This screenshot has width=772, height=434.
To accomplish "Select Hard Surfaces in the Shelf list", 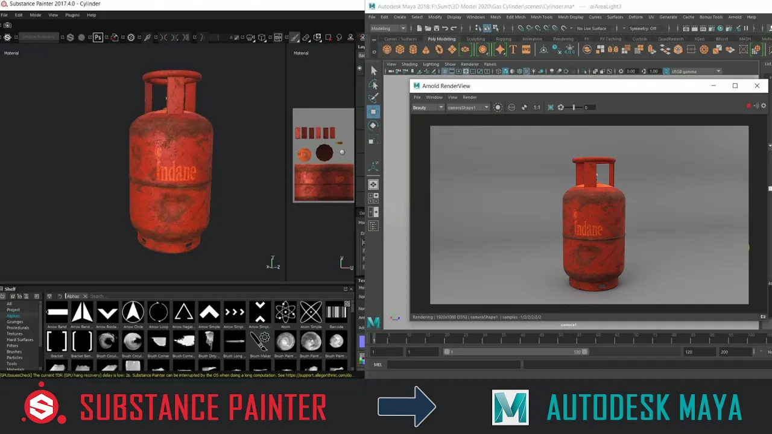I will [20, 339].
